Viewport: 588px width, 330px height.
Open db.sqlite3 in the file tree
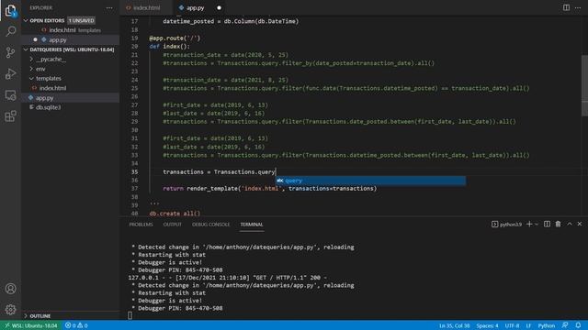71,107
